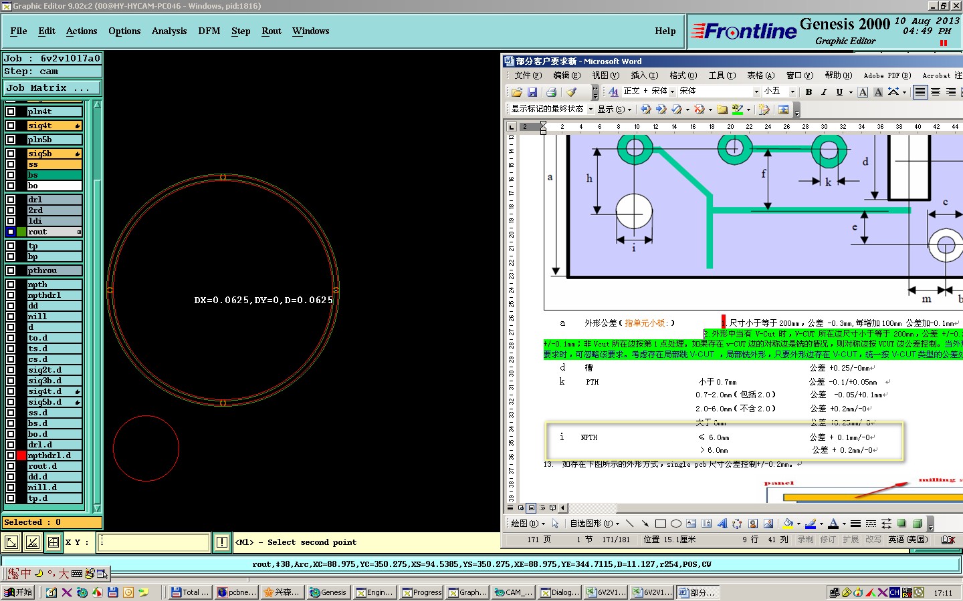
Task: Open the DFM menu
Action: (x=209, y=31)
